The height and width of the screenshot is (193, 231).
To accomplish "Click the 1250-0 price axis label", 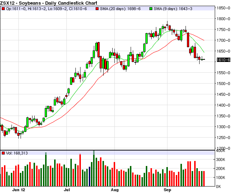I will [x=223, y=138].
